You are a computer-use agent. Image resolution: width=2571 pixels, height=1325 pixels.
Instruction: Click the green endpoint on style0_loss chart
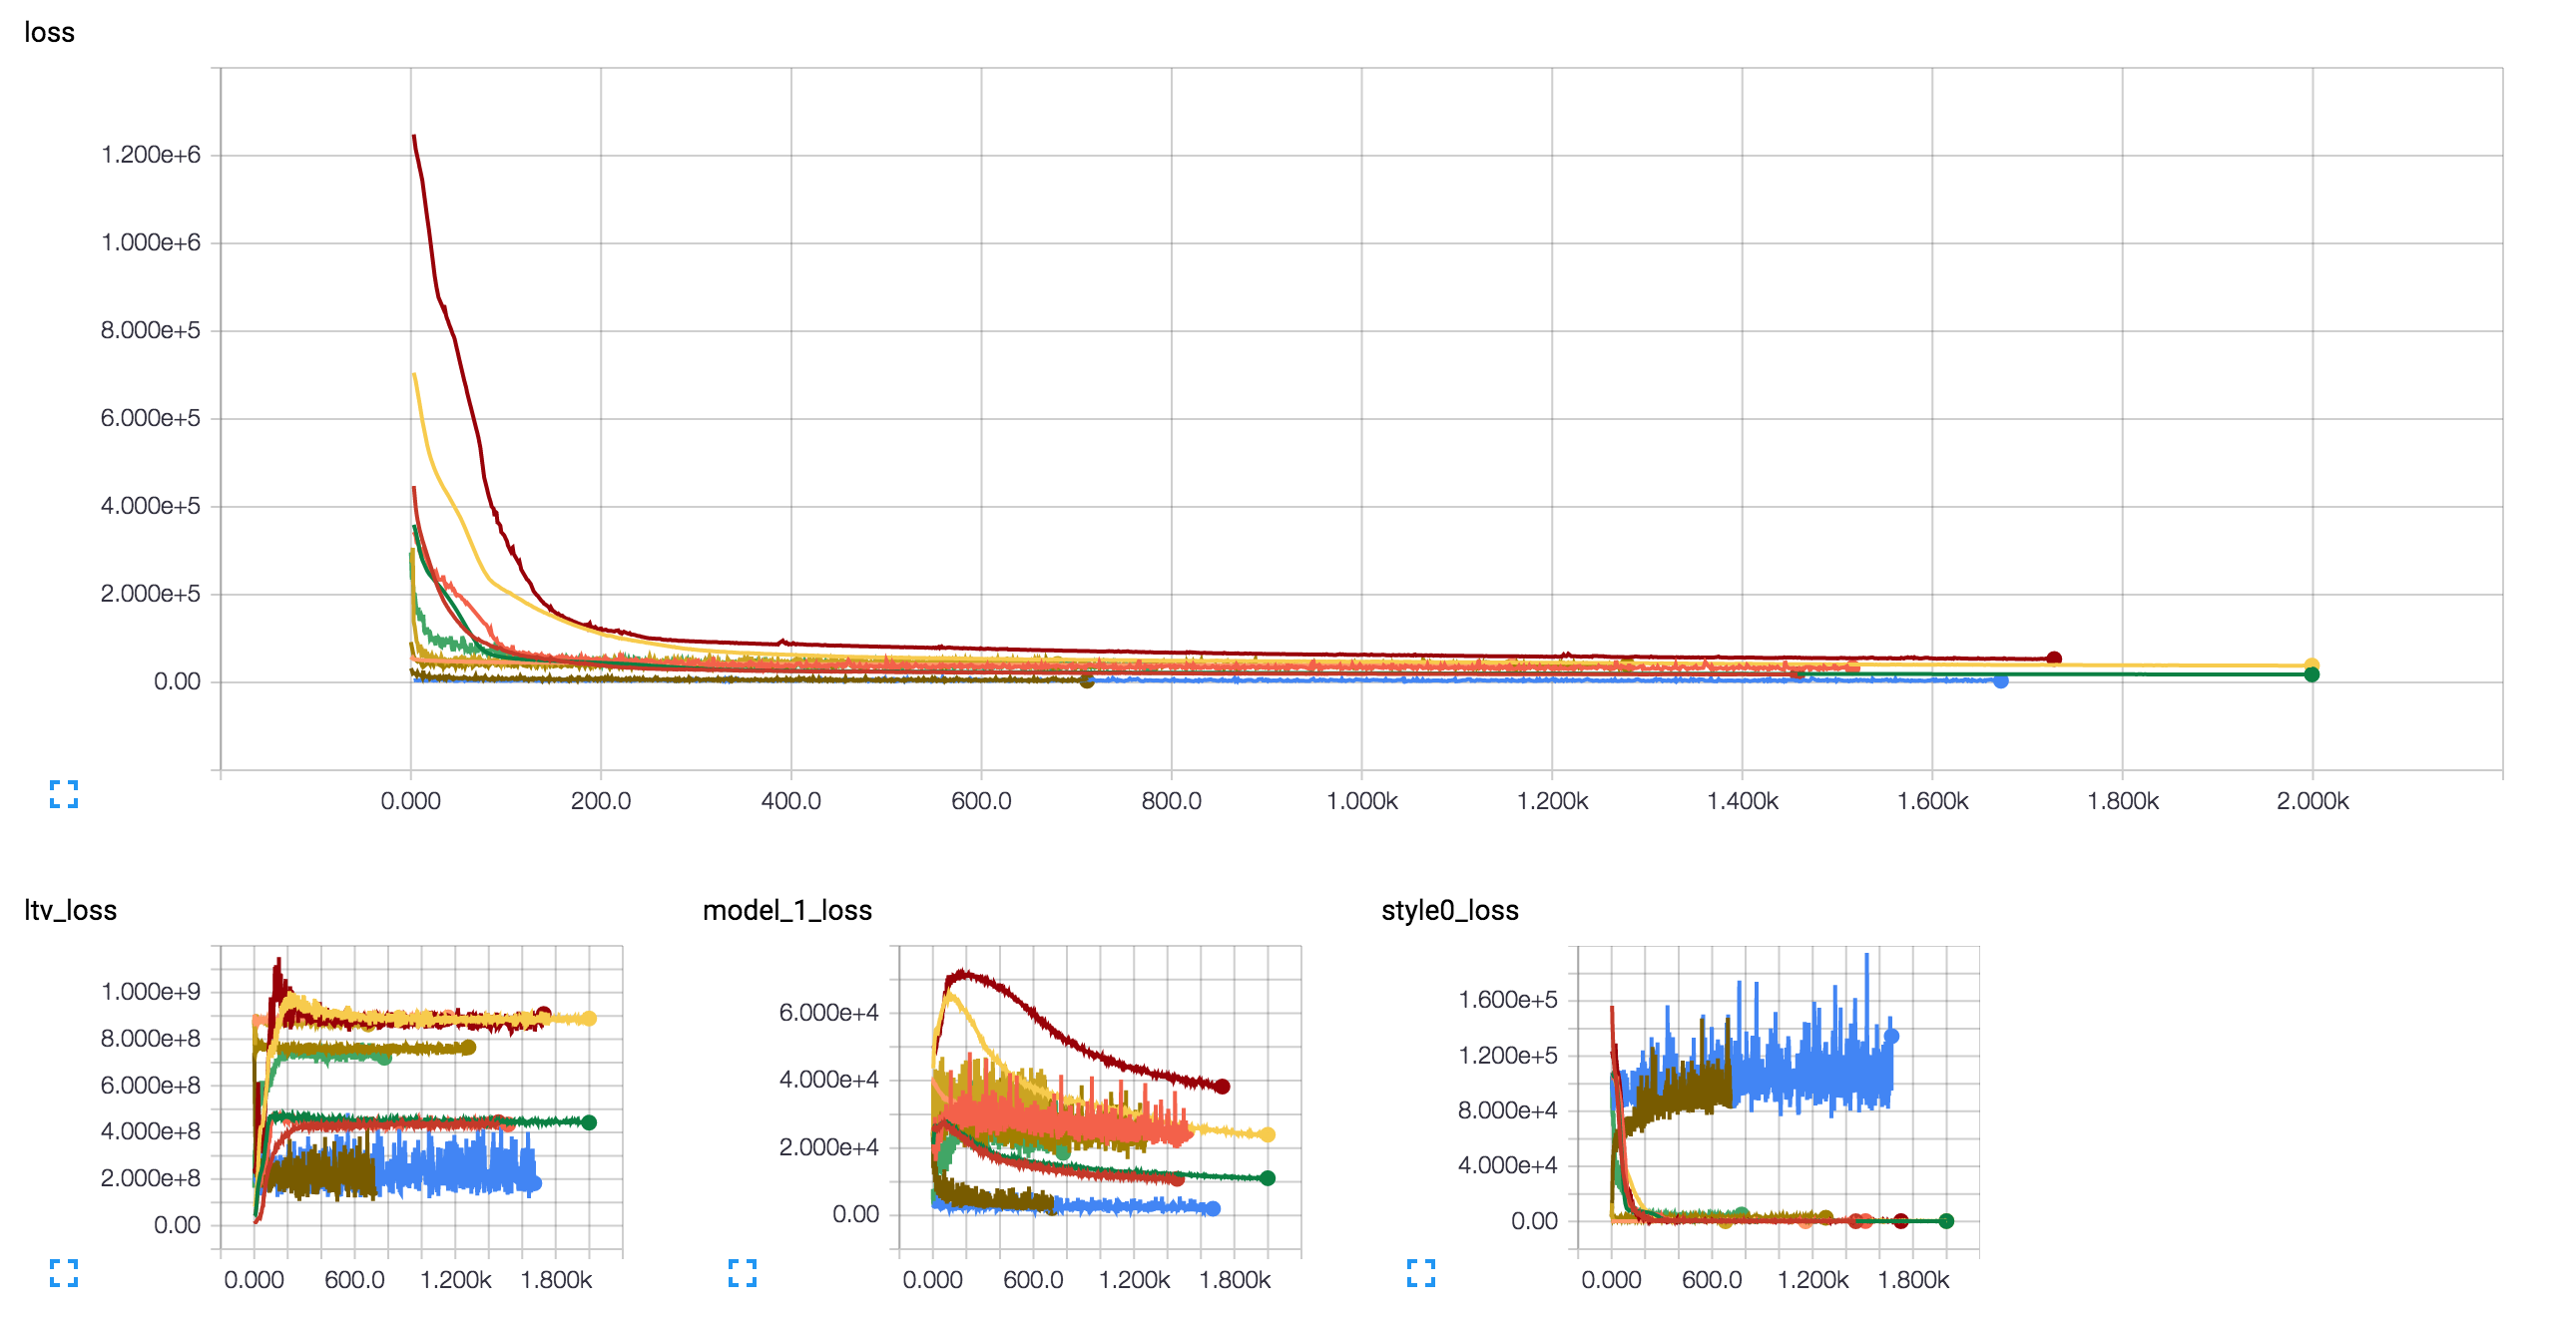(x=1946, y=1221)
